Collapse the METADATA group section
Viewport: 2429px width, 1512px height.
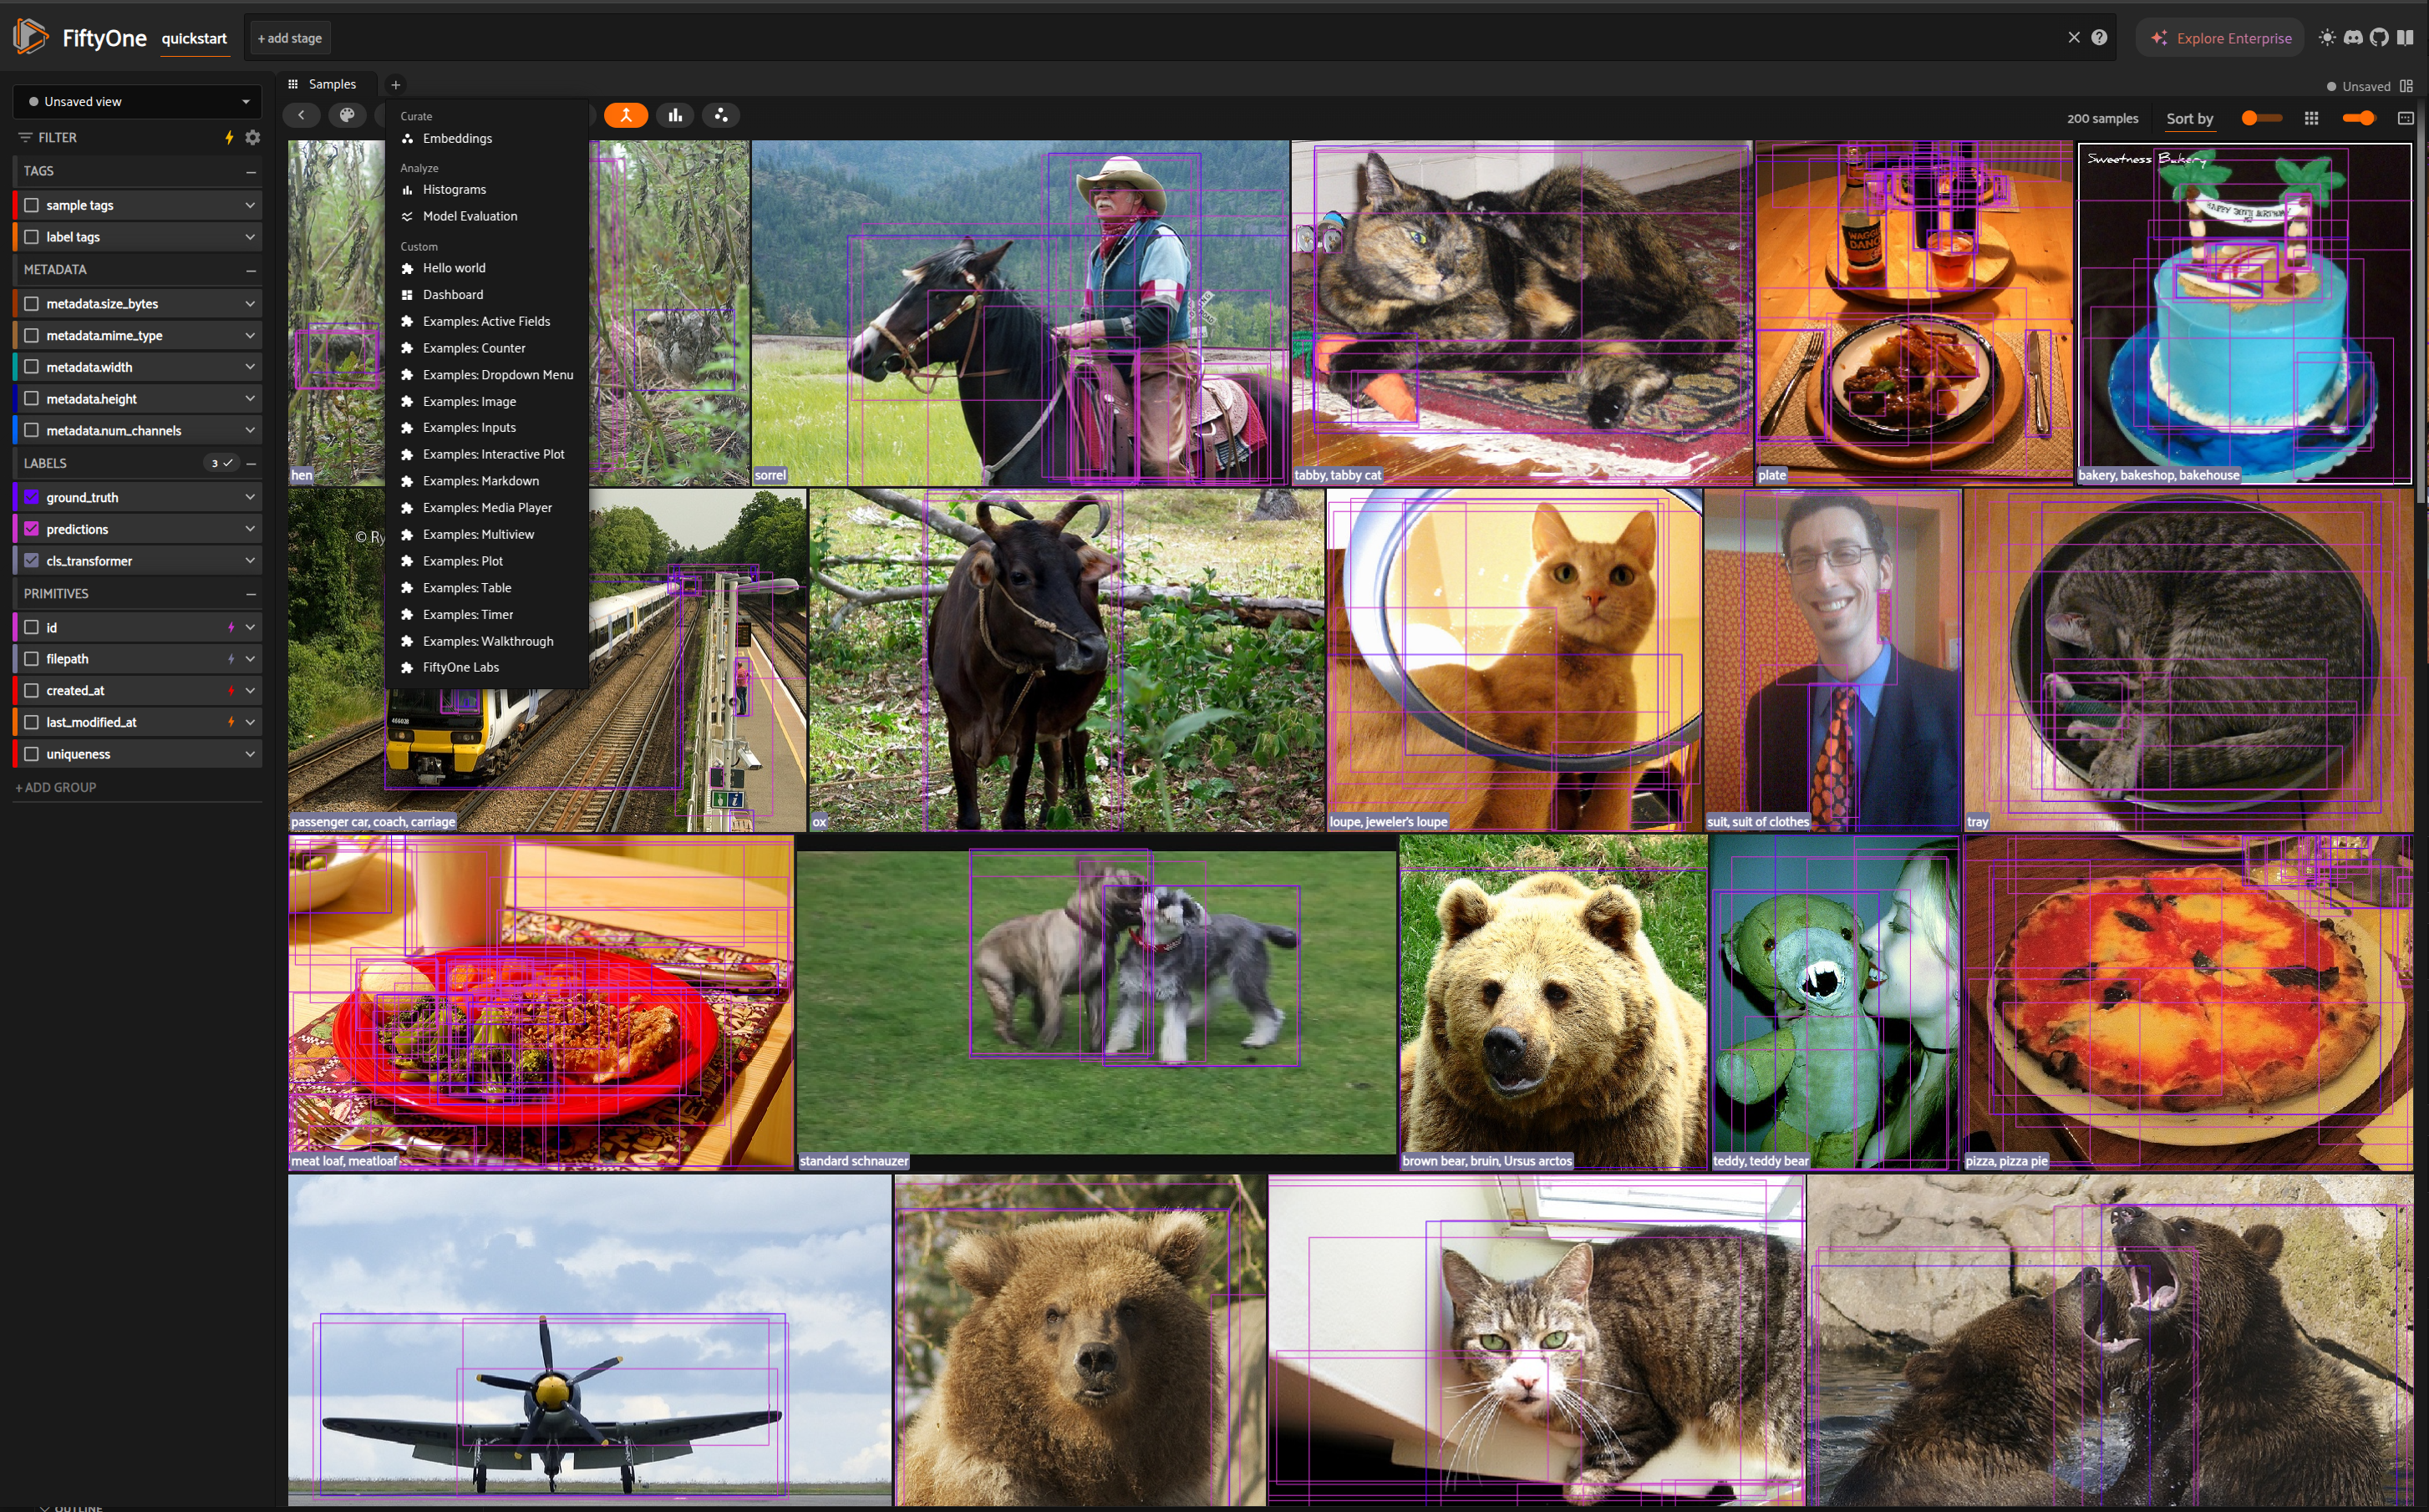tap(251, 270)
